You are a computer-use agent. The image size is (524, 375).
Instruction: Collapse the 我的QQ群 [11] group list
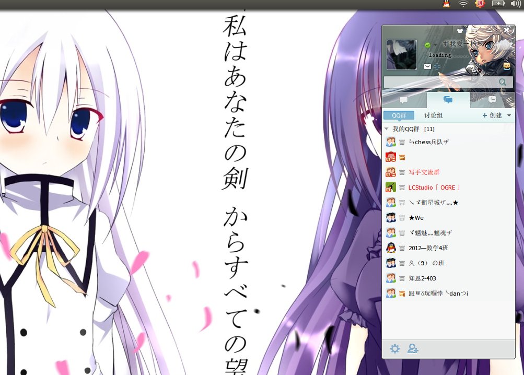(387, 128)
